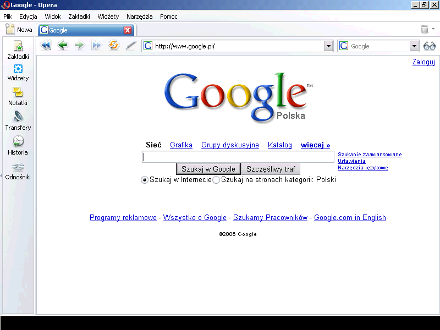This screenshot has height=330, width=440.
Task: Open the Pomoc menu
Action: 169,16
